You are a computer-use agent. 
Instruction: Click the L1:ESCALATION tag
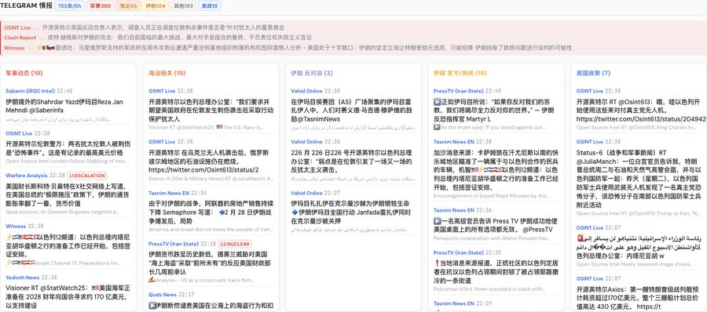pyautogui.click(x=87, y=176)
